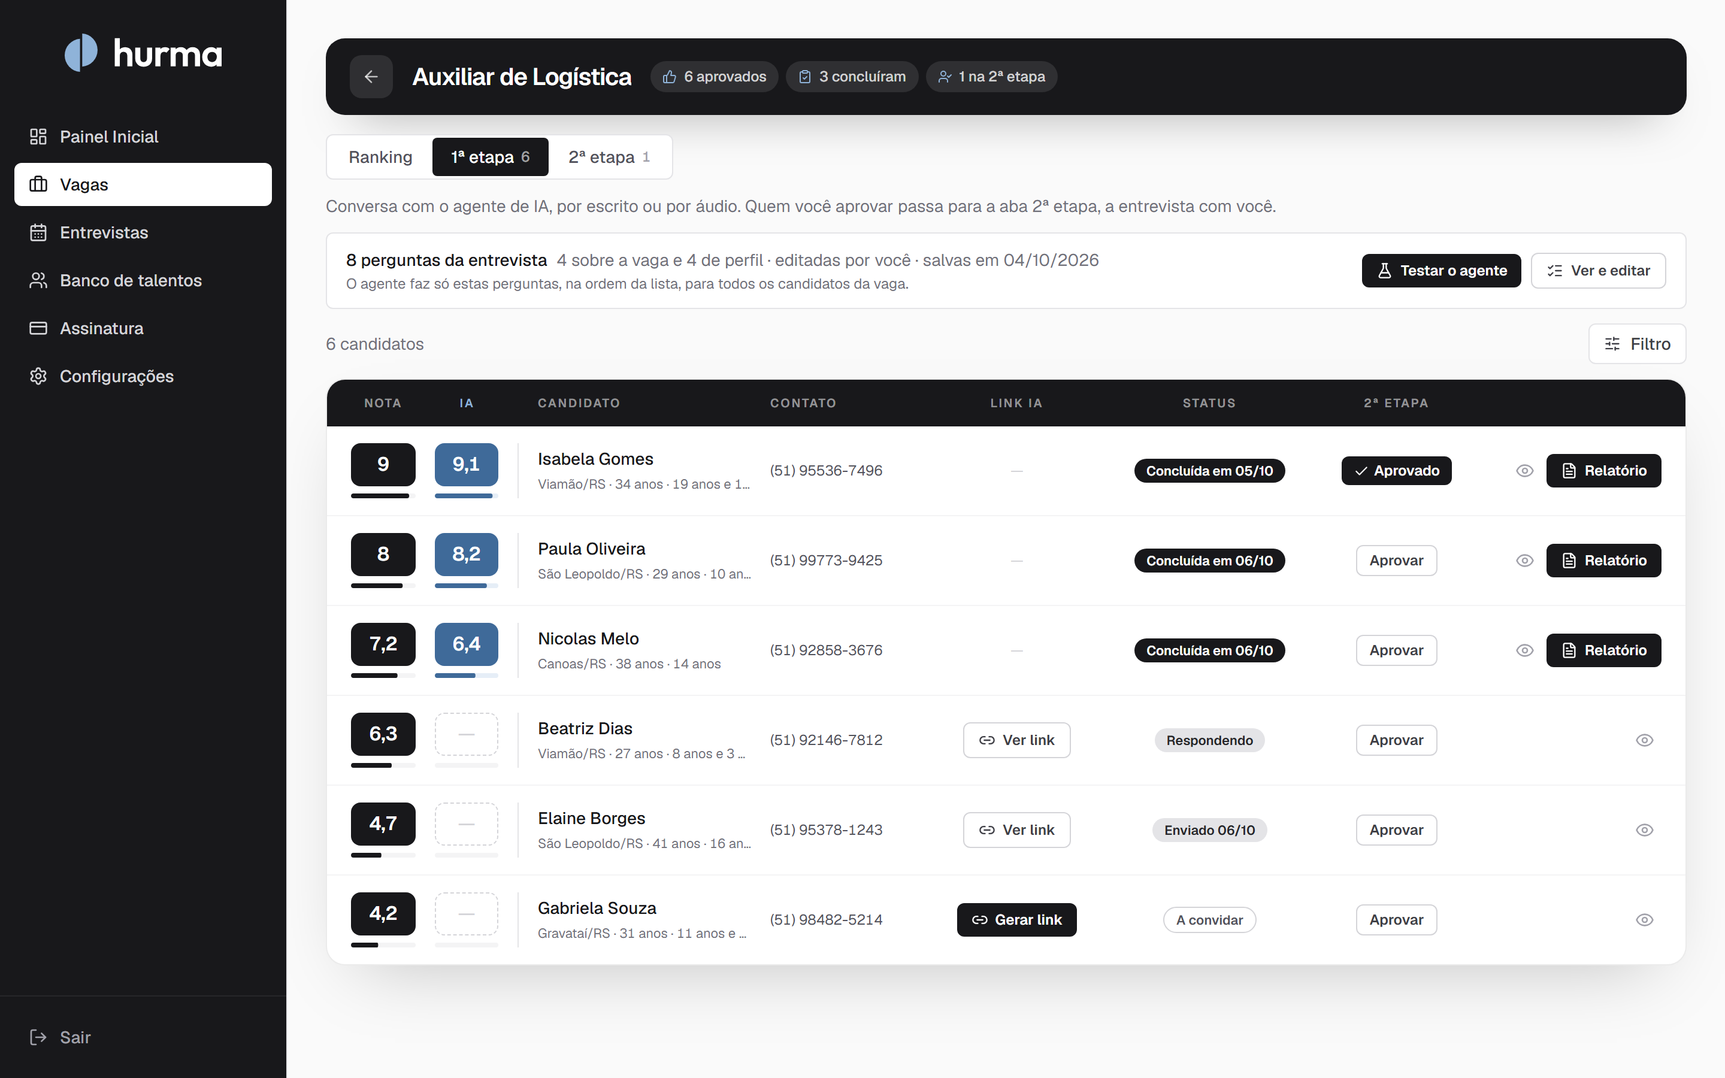1725x1078 pixels.
Task: Go to Entrevistas page
Action: (x=143, y=232)
